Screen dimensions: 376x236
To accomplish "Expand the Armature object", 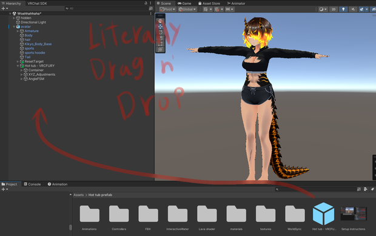I will (18, 31).
